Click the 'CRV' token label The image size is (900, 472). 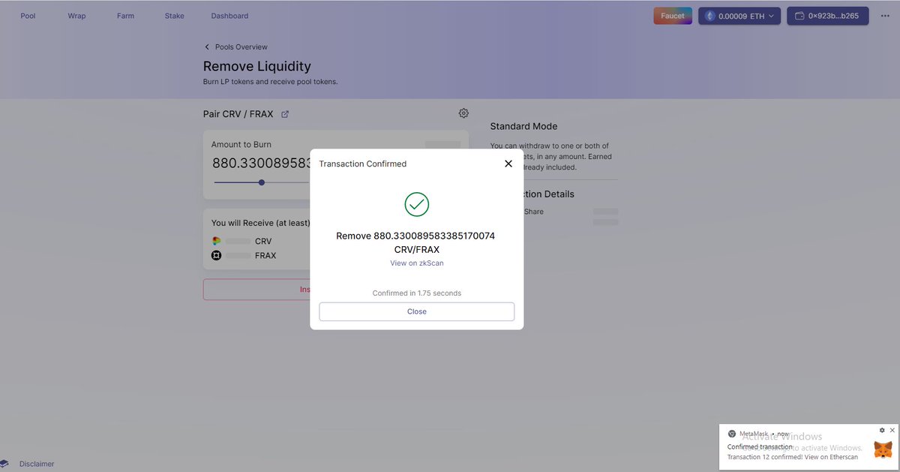click(x=263, y=241)
